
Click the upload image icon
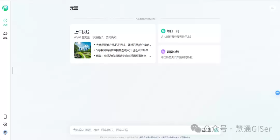[x=203, y=130]
